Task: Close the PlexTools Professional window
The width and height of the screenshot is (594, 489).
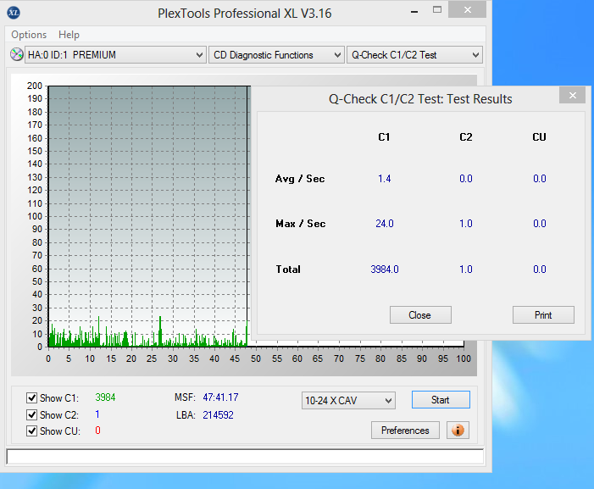Action: point(467,10)
